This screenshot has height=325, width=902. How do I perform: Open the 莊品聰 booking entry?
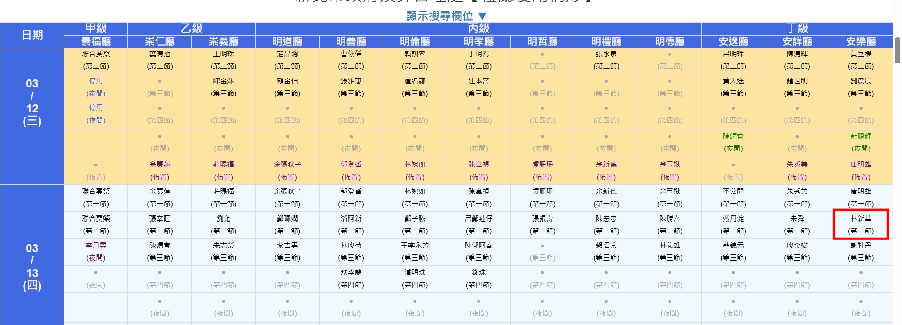click(287, 60)
